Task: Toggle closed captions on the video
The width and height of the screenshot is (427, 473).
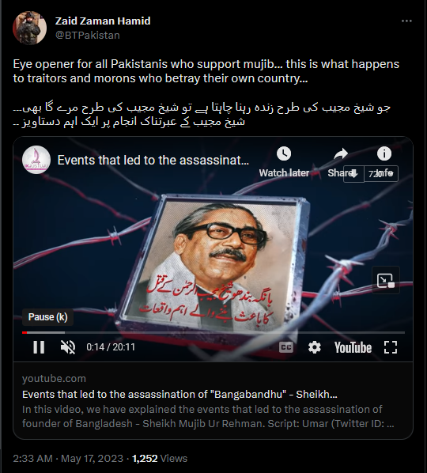Action: [x=286, y=347]
